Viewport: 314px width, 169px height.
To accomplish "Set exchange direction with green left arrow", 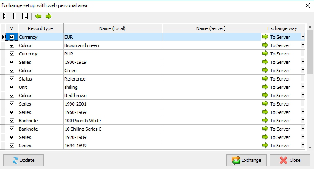I will 38,16.
